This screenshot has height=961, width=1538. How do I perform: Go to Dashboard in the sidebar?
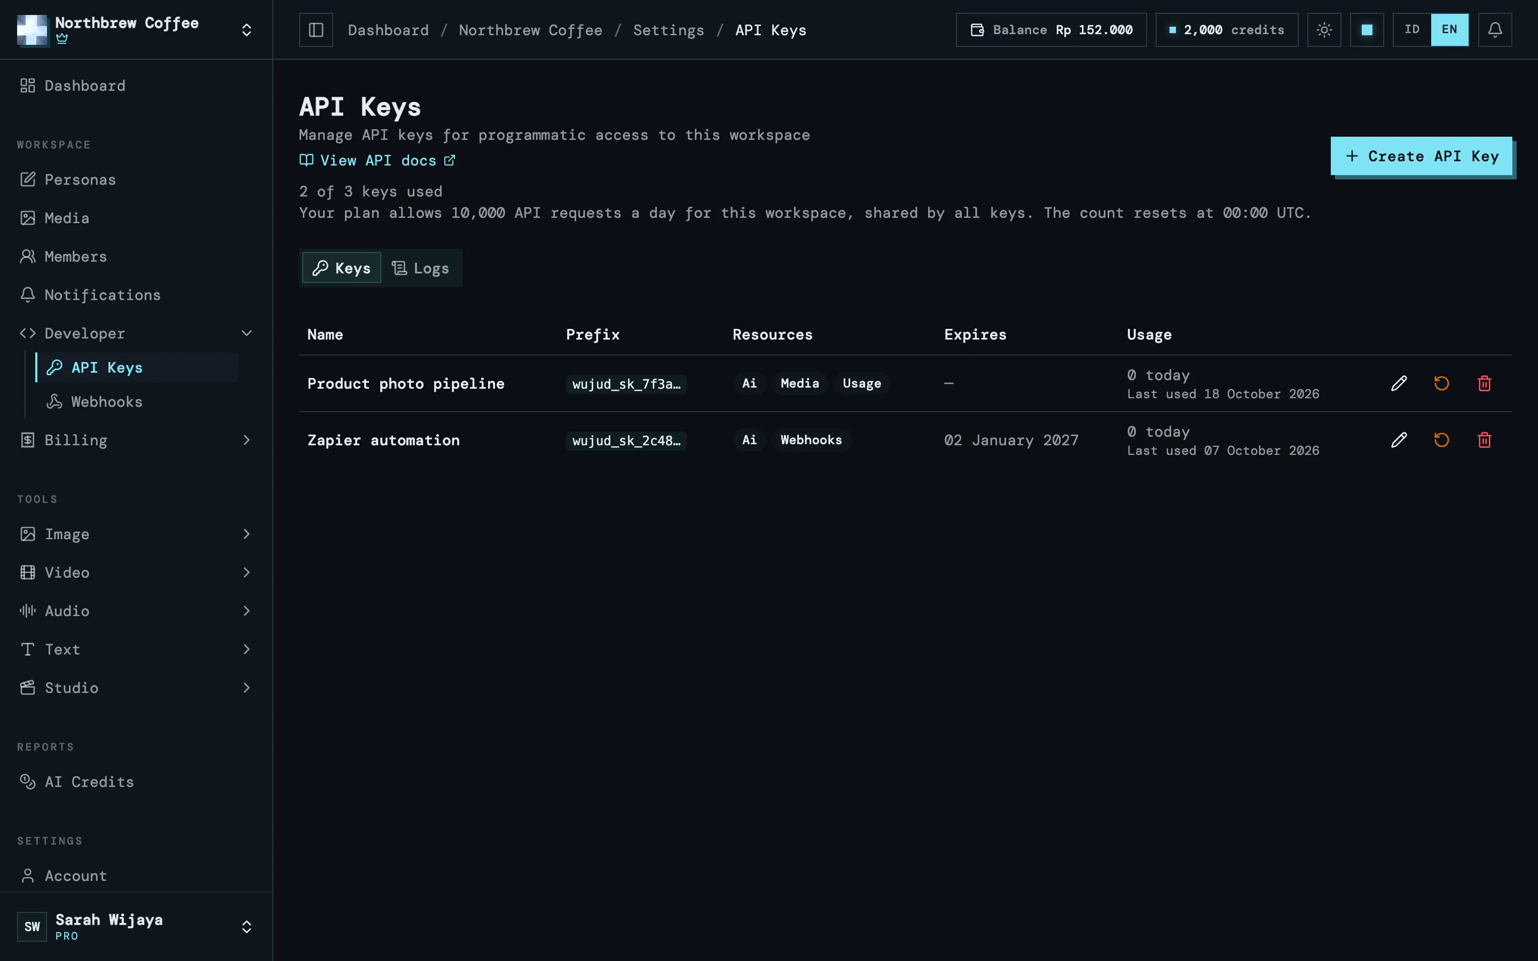pos(136,85)
